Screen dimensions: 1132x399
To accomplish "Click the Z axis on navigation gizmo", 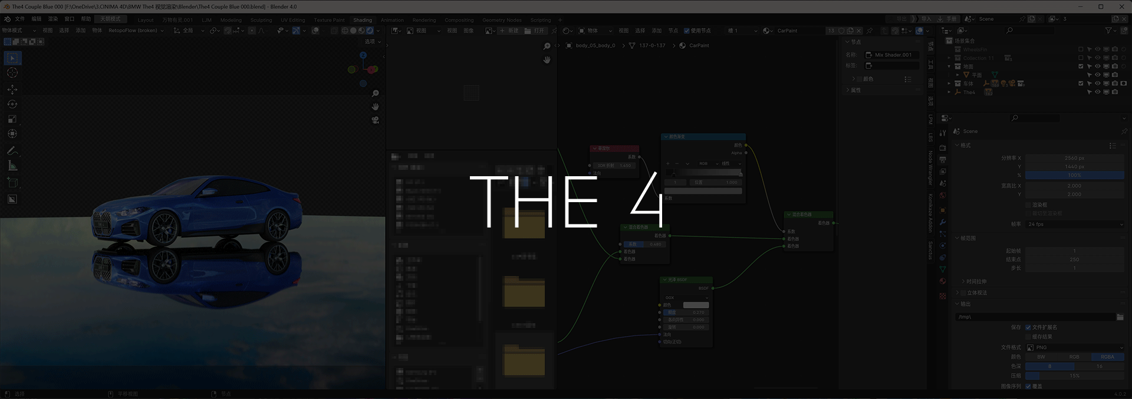I will click(363, 55).
